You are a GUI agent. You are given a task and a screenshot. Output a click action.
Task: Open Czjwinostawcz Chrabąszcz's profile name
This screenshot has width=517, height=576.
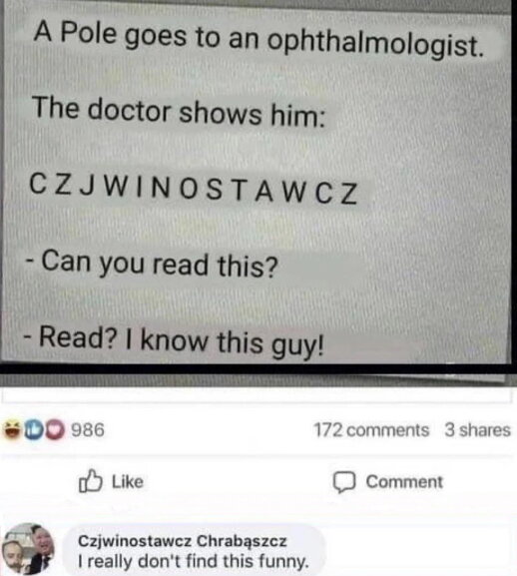tap(183, 541)
